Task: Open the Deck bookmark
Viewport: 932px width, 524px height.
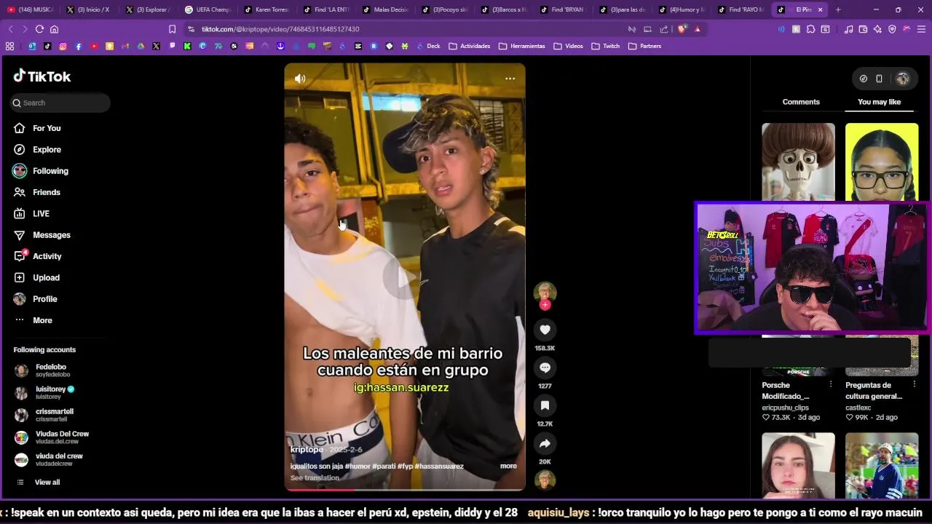Action: 428,46
